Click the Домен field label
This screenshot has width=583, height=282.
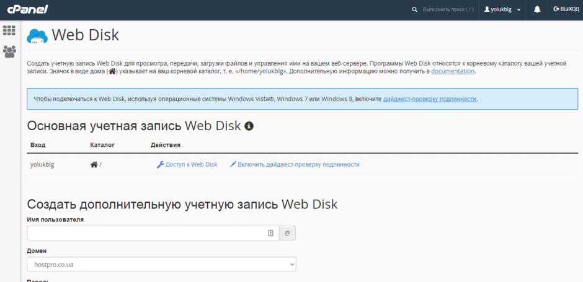37,251
